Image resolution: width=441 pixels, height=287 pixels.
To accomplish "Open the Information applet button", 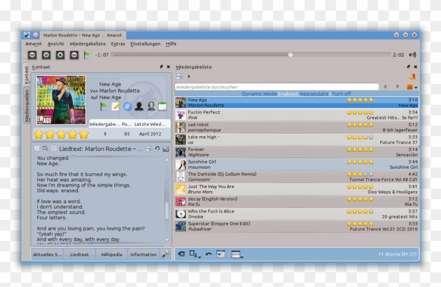I will 143,254.
